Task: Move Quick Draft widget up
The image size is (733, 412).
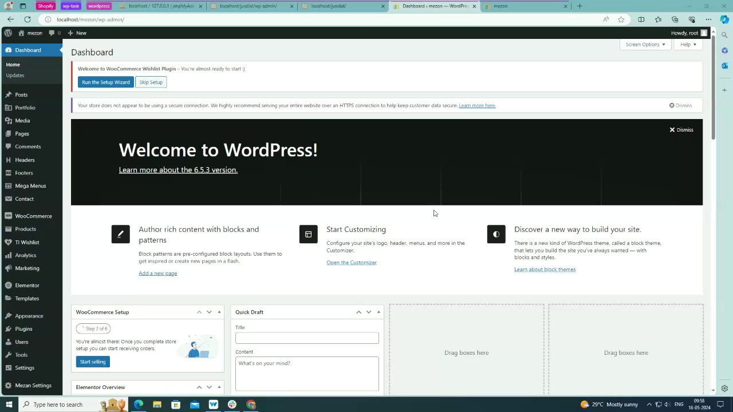Action: coord(358,312)
